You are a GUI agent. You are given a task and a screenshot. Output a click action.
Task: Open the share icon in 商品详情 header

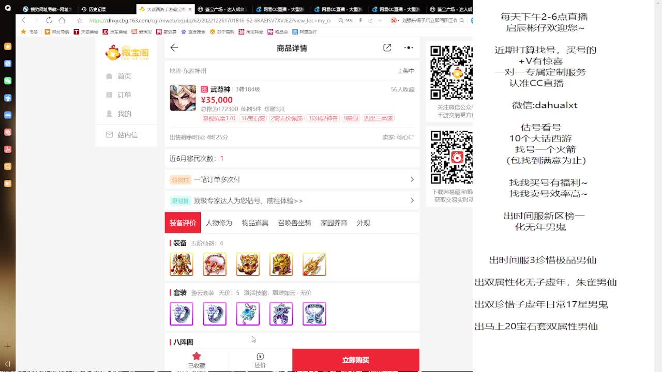point(387,48)
